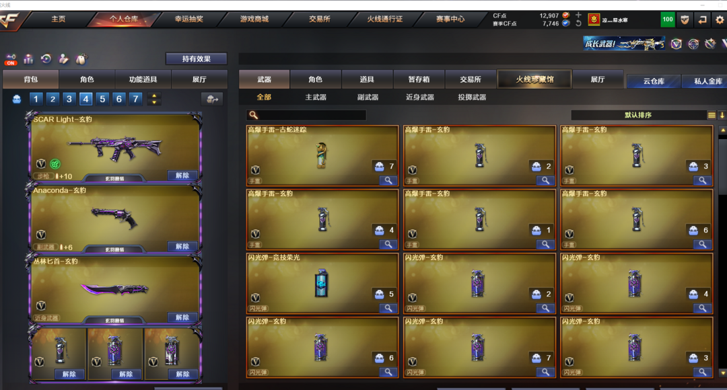Select the 高爆手雷-玄豹 card in bag 1
Image resolution: width=727 pixels, height=390 pixels.
pyautogui.click(x=479, y=220)
